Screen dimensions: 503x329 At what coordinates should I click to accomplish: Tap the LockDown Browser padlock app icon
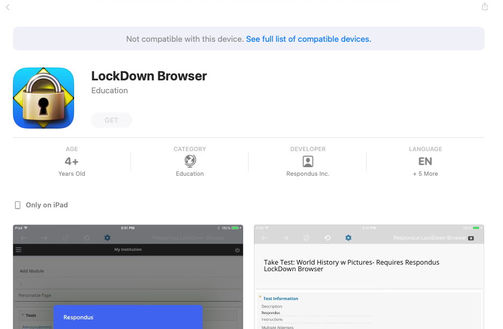43,98
